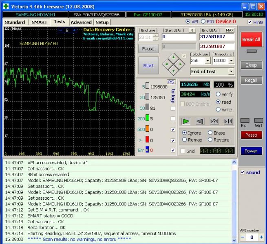The height and width of the screenshot is (244, 267).
Task: Expand the End of test dropdown
Action: click(x=231, y=72)
